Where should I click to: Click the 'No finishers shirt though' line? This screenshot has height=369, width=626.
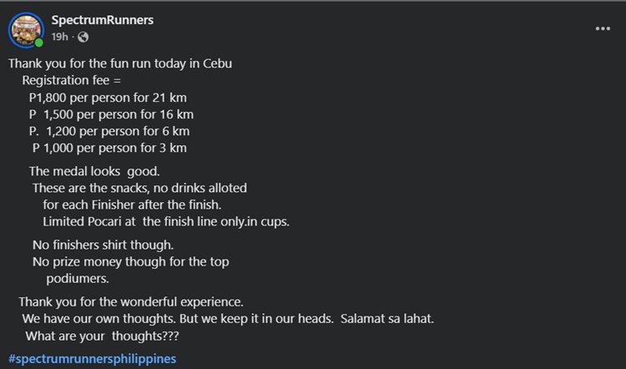(103, 245)
